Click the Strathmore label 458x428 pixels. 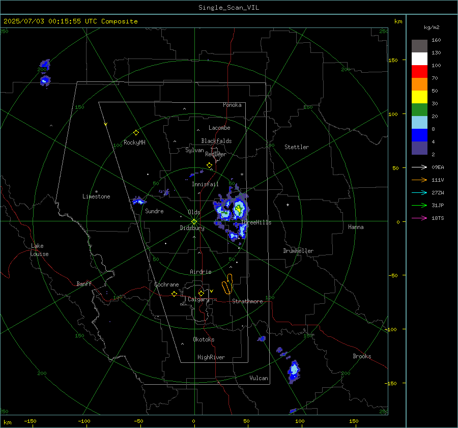(247, 301)
